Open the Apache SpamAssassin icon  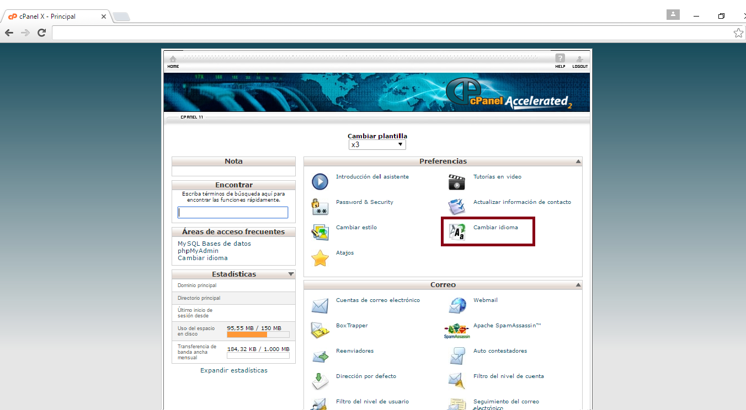[x=457, y=331]
